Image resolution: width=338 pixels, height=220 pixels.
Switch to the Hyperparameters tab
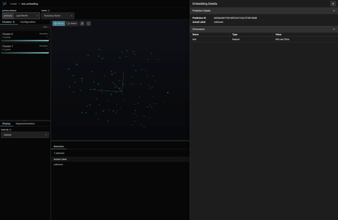pyautogui.click(x=25, y=124)
